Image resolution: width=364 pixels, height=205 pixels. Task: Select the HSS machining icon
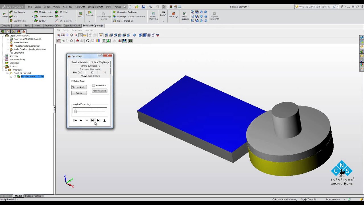point(57,17)
